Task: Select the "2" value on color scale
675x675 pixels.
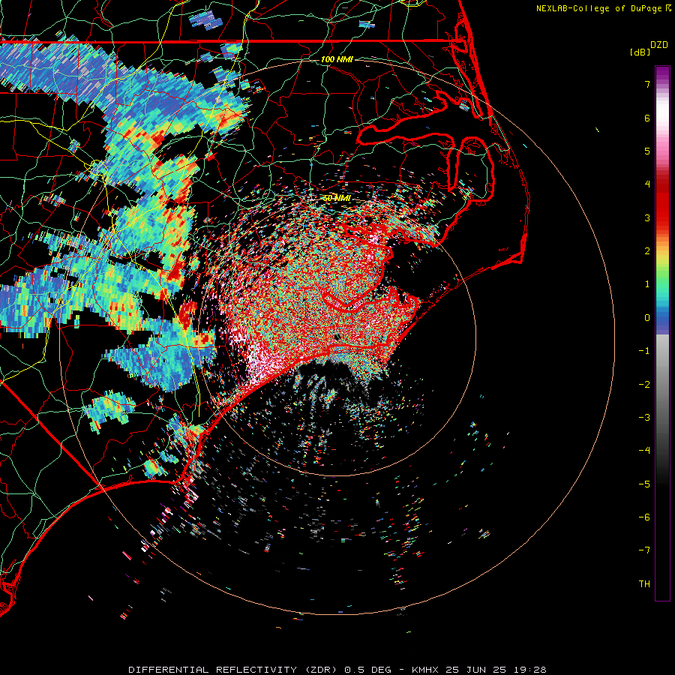Action: pos(647,251)
